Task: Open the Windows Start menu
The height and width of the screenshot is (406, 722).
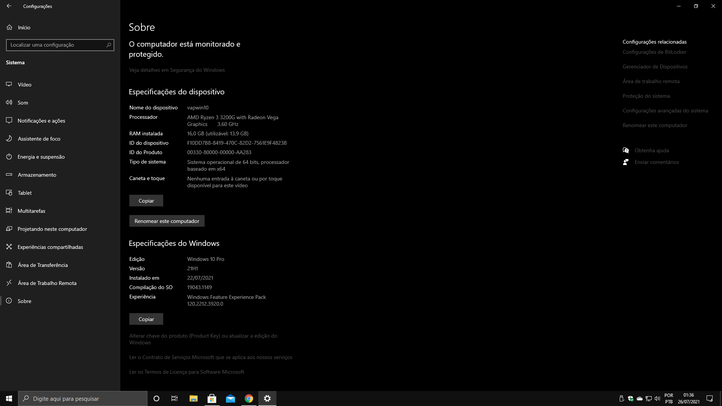Action: (x=9, y=398)
